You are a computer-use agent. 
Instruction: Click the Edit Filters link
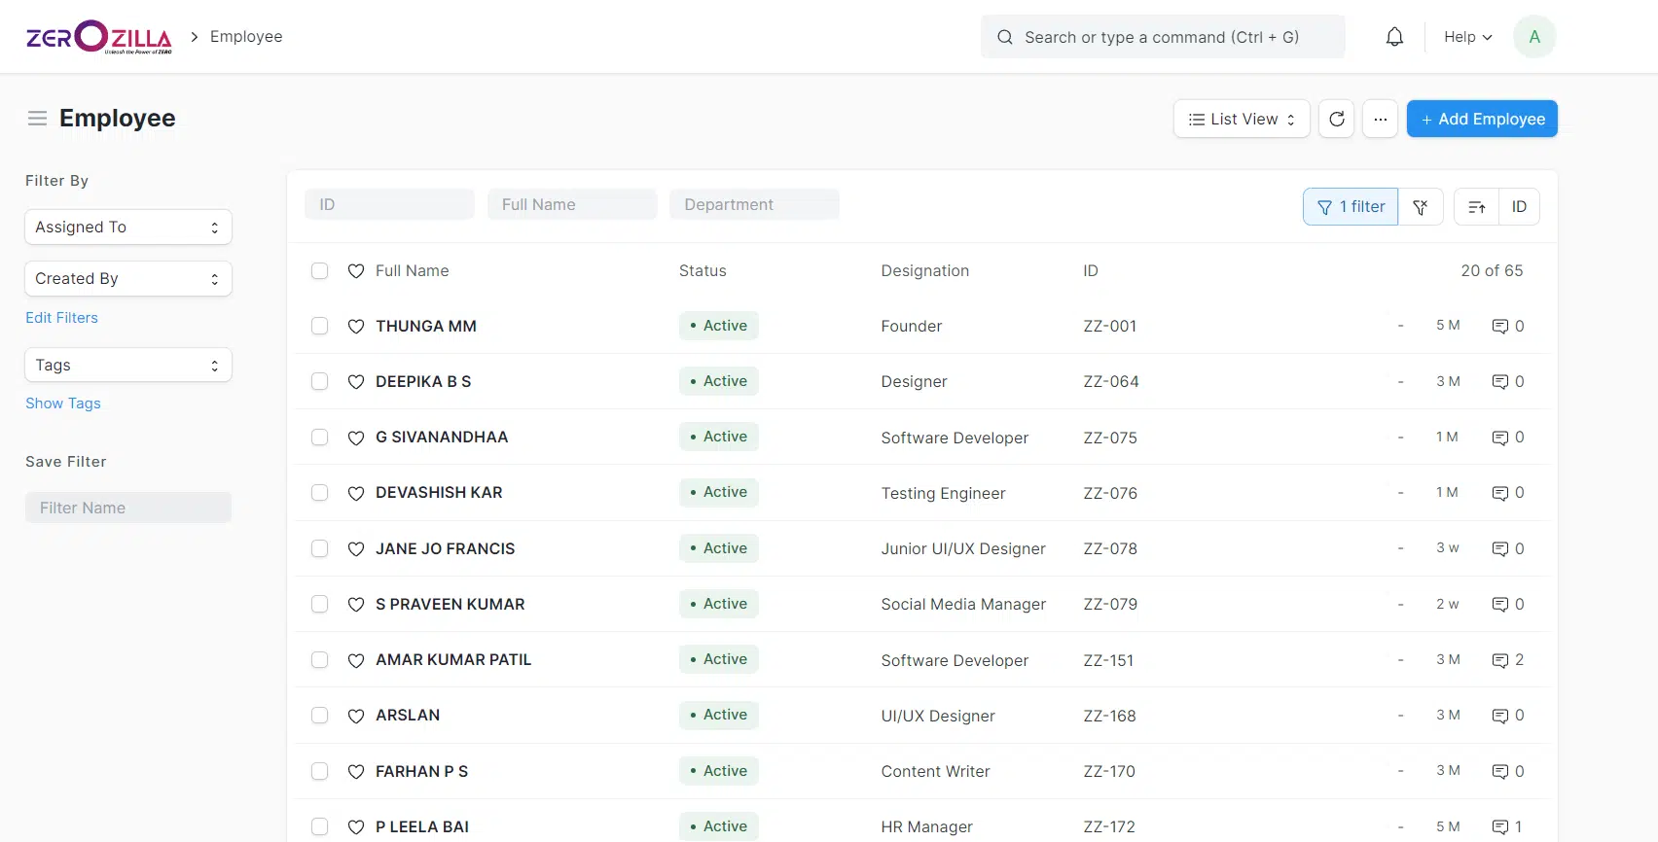tap(61, 318)
